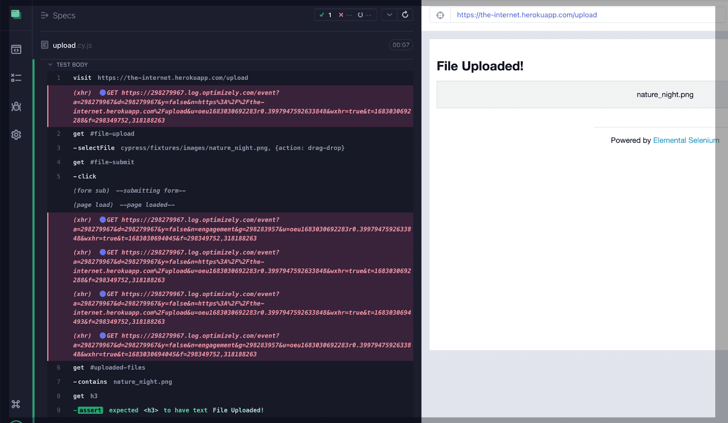Click the red failed-tests X indicator
Screen dimensions: 728x423
point(341,15)
